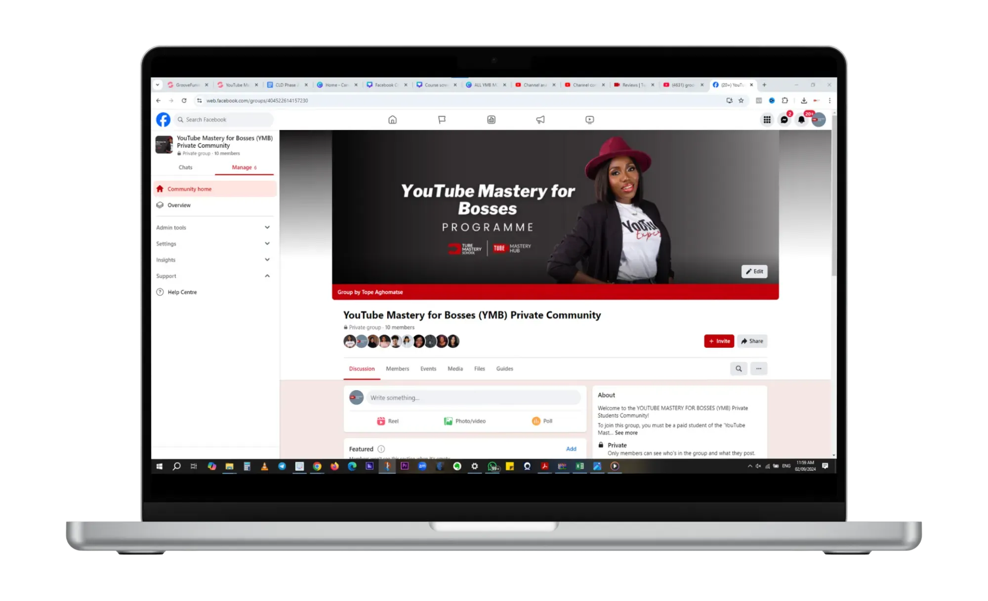The height and width of the screenshot is (601, 988).
Task: Open Windows taskbar search
Action: (176, 466)
